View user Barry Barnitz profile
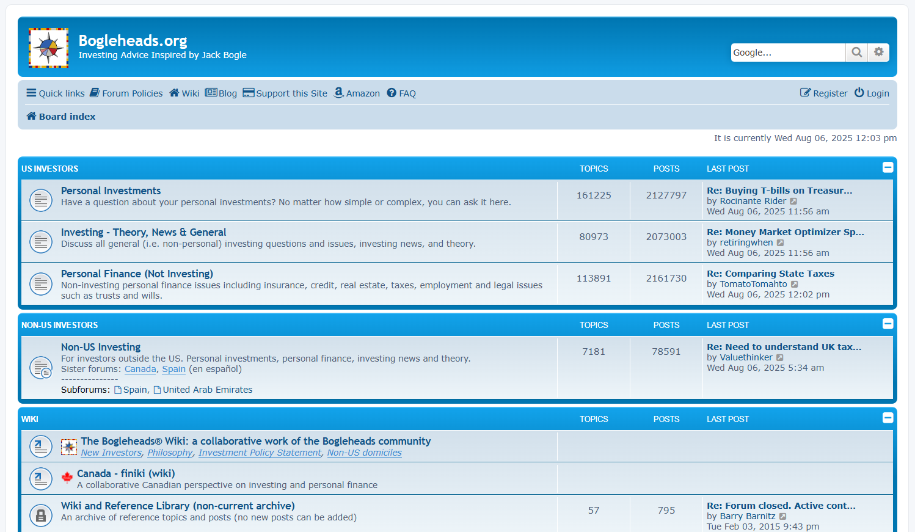 click(x=748, y=516)
